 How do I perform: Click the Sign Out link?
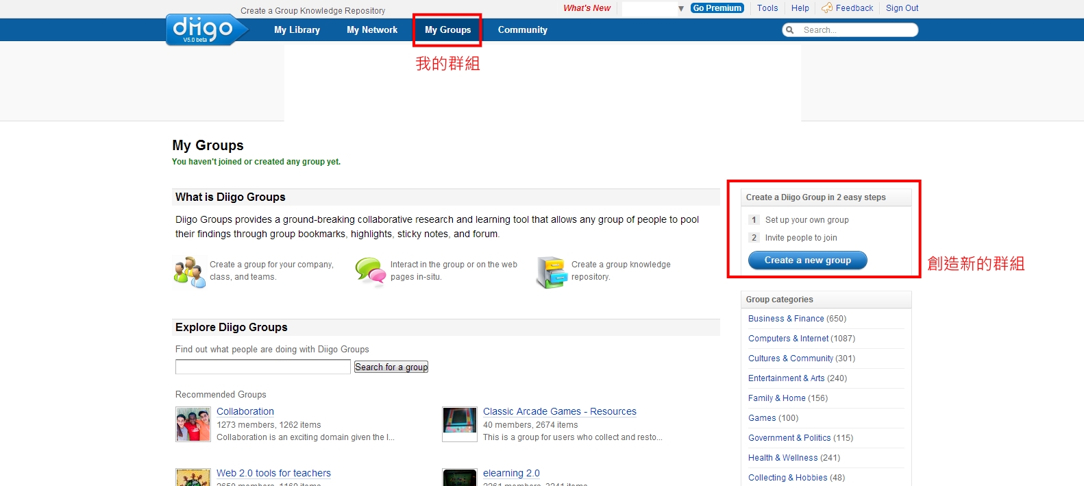tap(902, 8)
